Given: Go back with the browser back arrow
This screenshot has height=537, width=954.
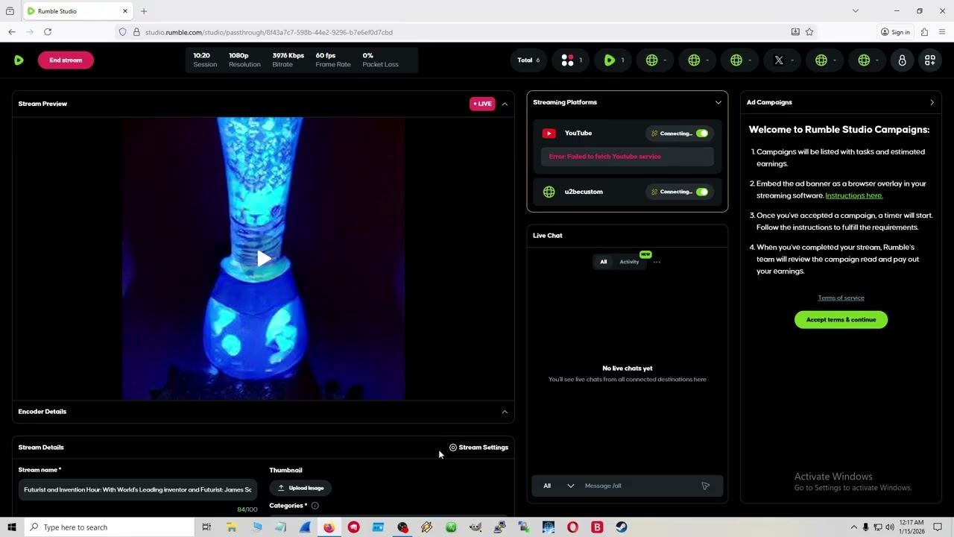Looking at the screenshot, I should click(x=12, y=32).
